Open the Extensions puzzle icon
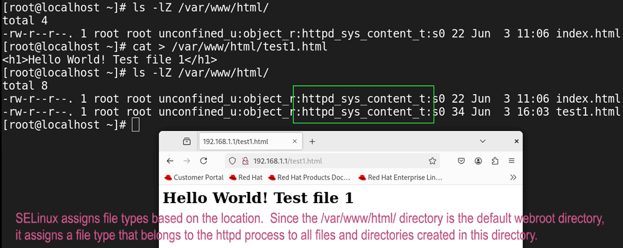The width and height of the screenshot is (623, 248). tap(495, 161)
